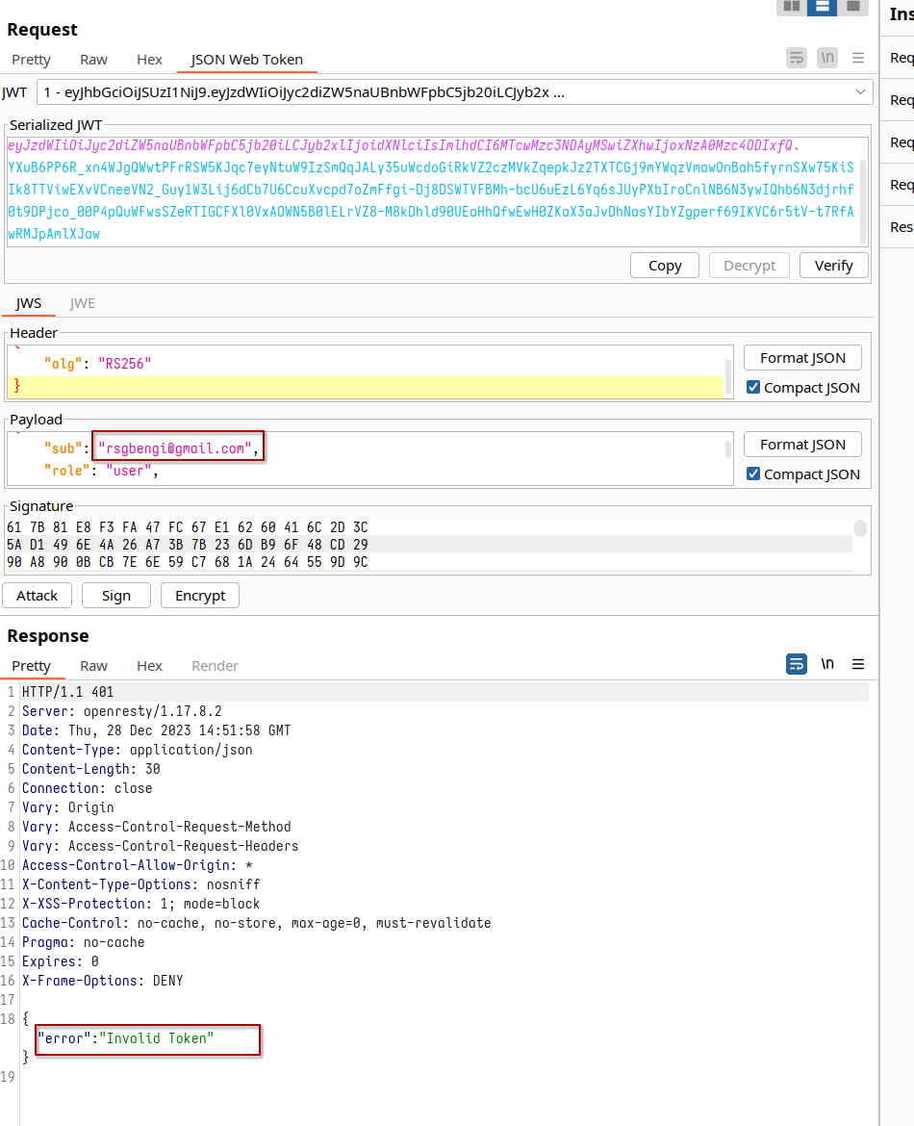The height and width of the screenshot is (1126, 914).
Task: Click the Signature hex scrollbar
Action: point(860,528)
